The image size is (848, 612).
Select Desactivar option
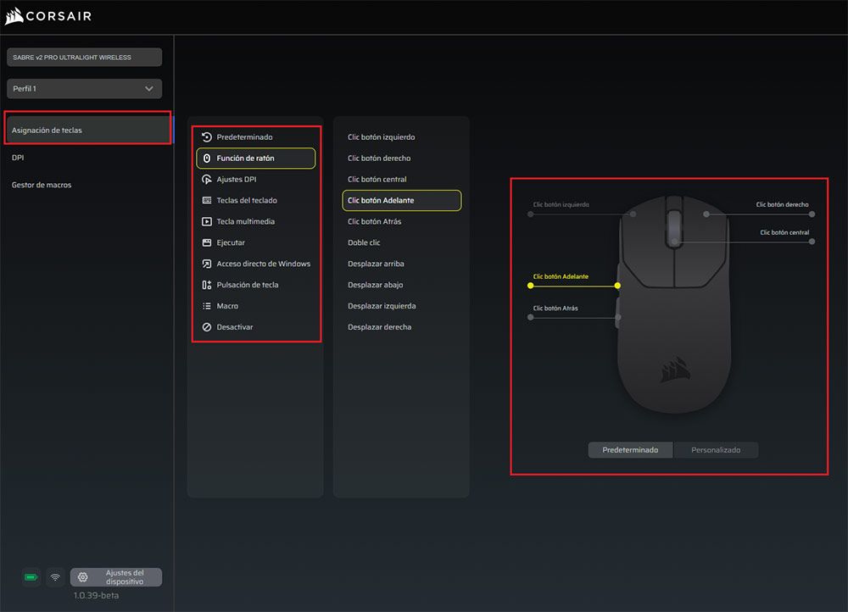256,327
